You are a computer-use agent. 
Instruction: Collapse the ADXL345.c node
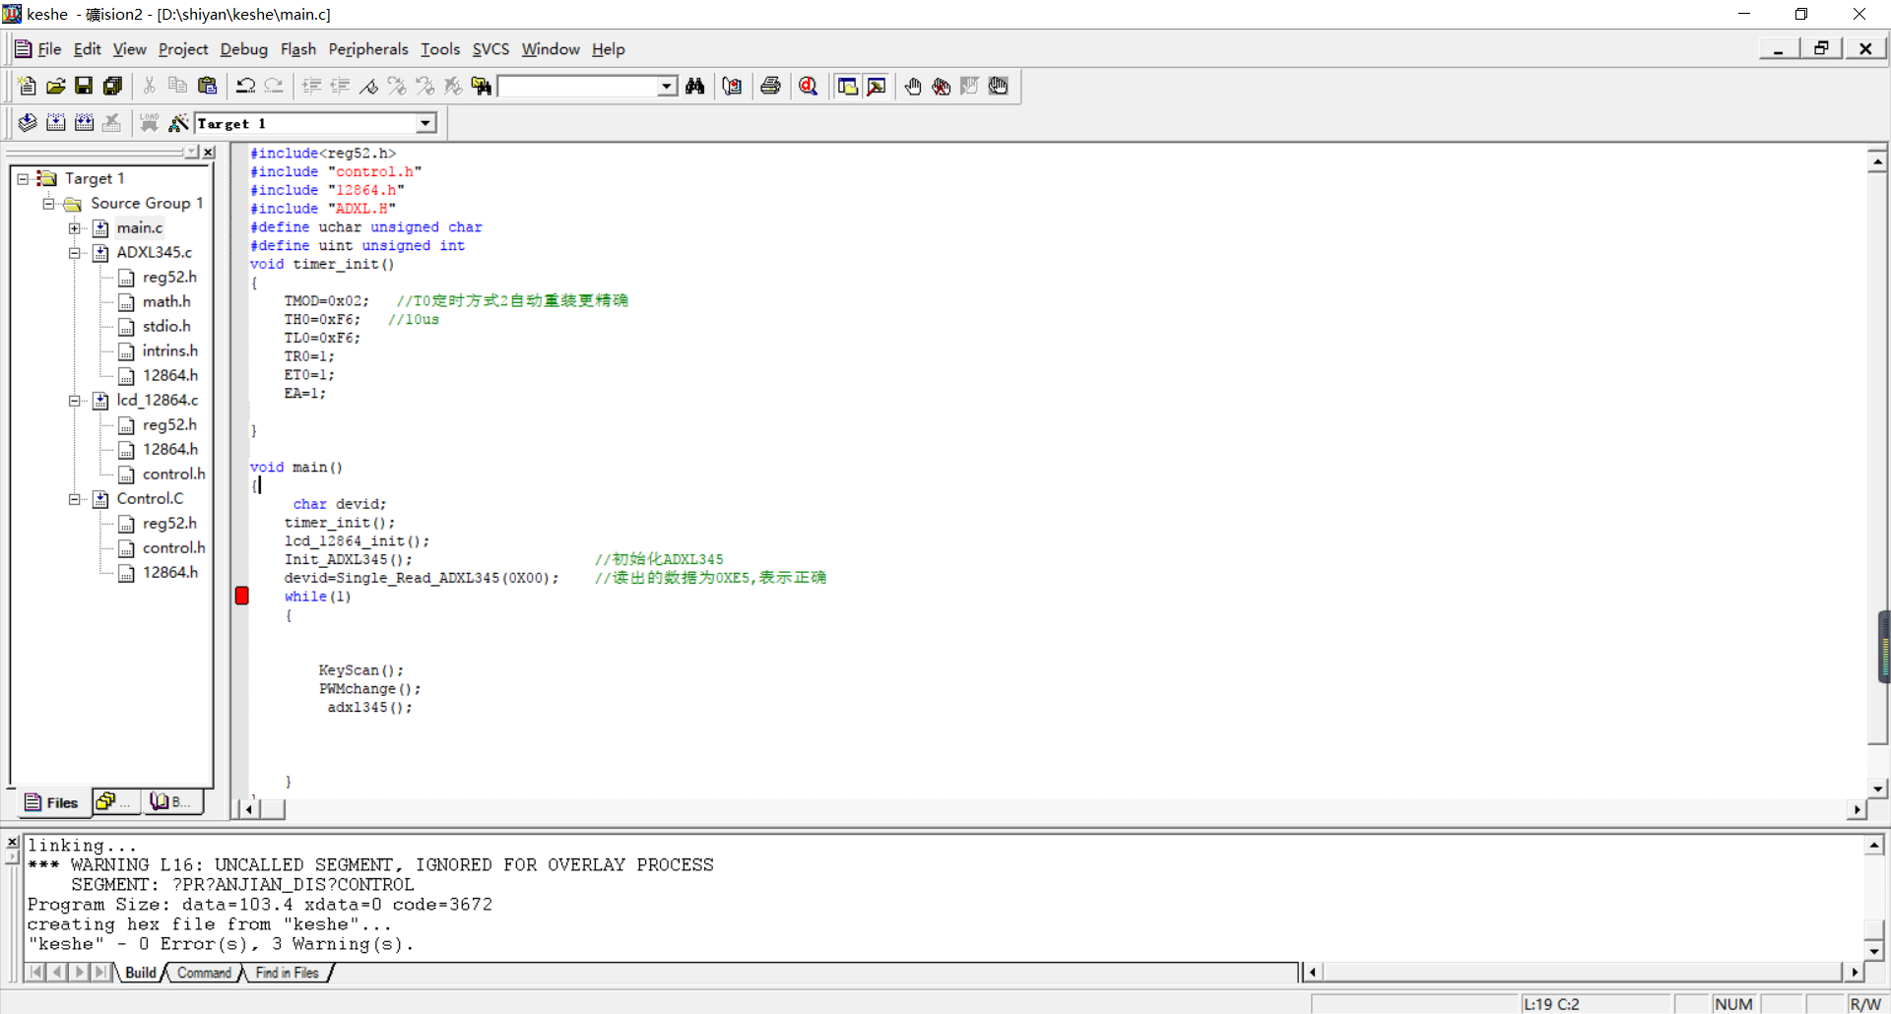74,253
